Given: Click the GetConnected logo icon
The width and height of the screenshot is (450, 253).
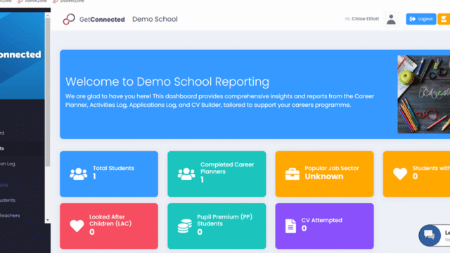Looking at the screenshot, I should [69, 19].
